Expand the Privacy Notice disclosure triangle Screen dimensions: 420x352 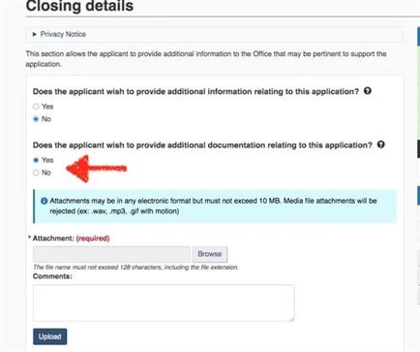[x=35, y=34]
